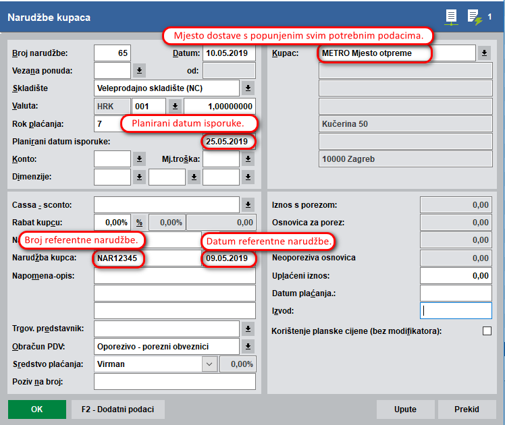Click Narudžba kupca date field 09.05.2019
The height and width of the screenshot is (425, 505).
point(229,258)
